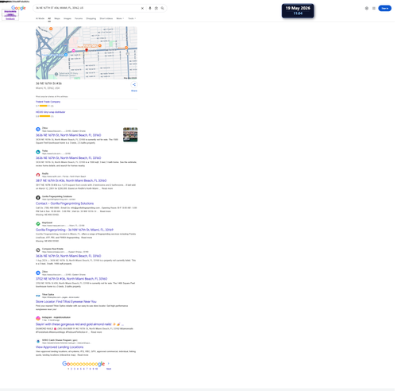Image resolution: width=397 pixels, height=391 pixels.
Task: Select the All results tab
Action: (49, 18)
